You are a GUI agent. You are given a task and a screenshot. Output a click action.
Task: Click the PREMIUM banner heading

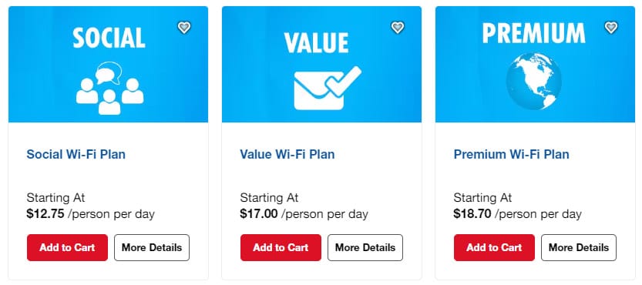pos(534,33)
